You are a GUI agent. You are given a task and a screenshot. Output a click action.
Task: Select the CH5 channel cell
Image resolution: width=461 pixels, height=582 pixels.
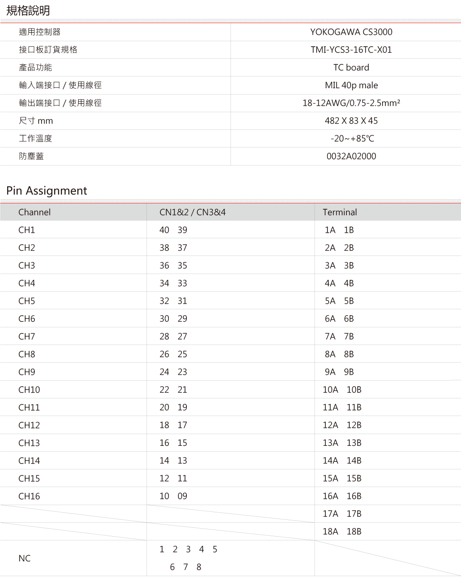point(26,301)
